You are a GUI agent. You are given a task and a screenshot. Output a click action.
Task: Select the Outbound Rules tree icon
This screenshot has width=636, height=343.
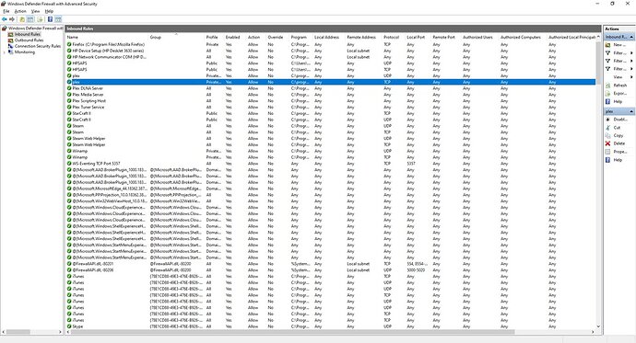[x=10, y=40]
